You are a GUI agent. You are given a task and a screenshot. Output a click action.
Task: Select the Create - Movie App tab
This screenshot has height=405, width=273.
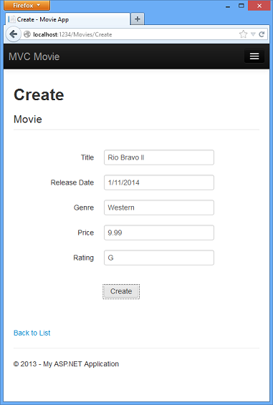point(67,19)
